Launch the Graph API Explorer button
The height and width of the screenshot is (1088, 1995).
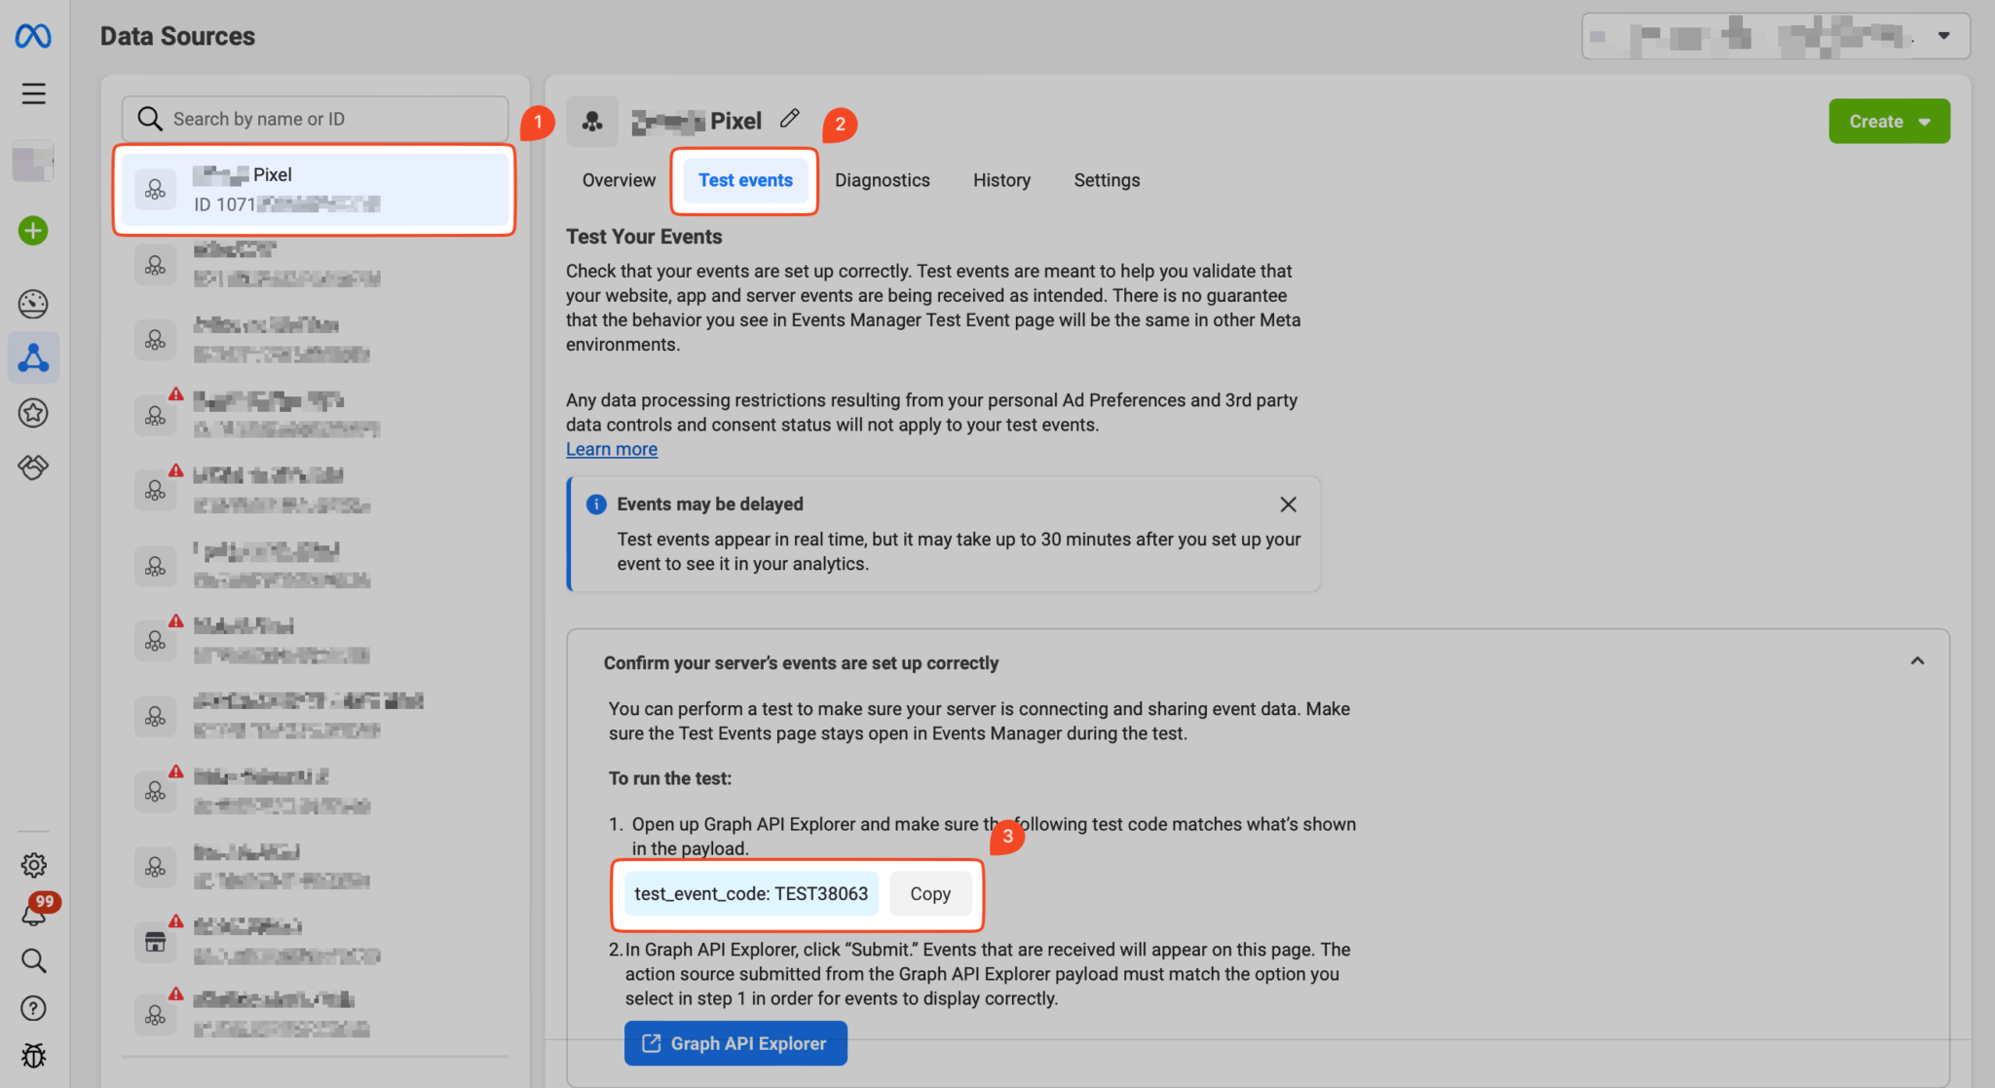point(735,1043)
